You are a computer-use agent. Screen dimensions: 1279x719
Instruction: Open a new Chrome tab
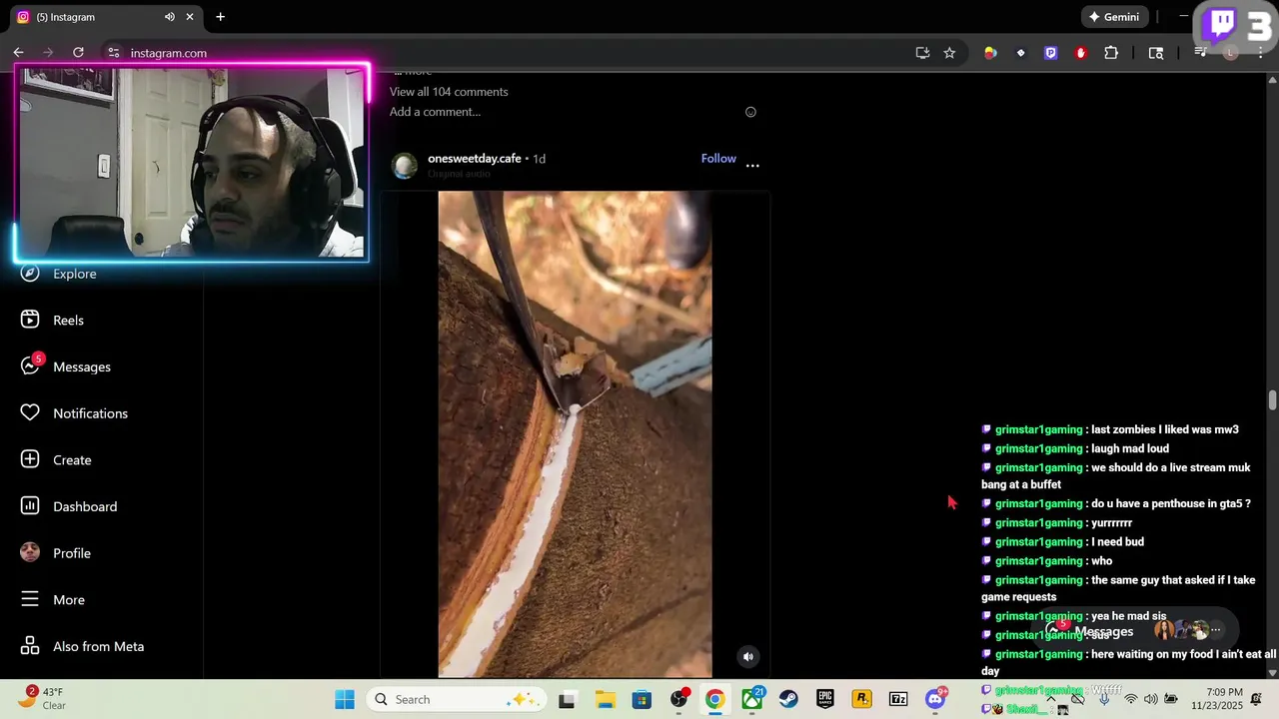[x=220, y=17]
